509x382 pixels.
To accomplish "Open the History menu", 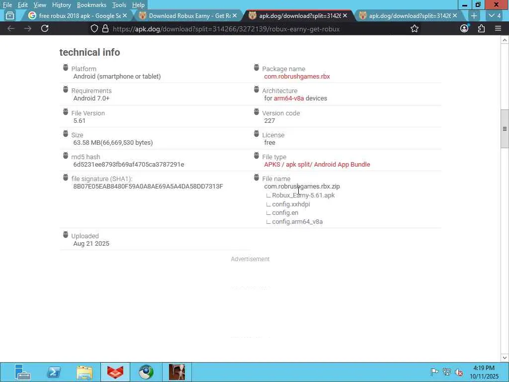I will point(61,5).
